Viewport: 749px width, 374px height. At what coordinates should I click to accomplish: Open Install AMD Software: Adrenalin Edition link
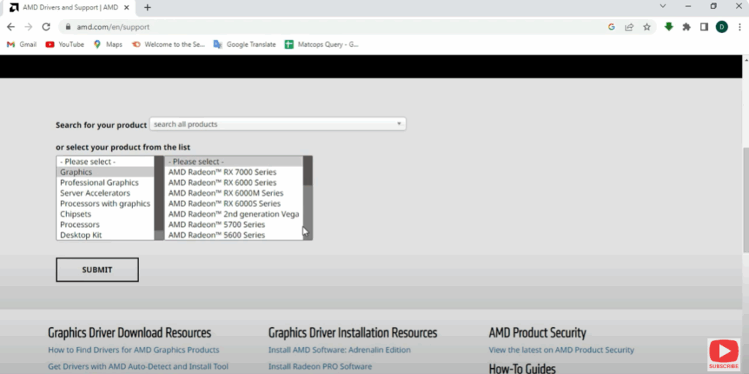point(339,350)
